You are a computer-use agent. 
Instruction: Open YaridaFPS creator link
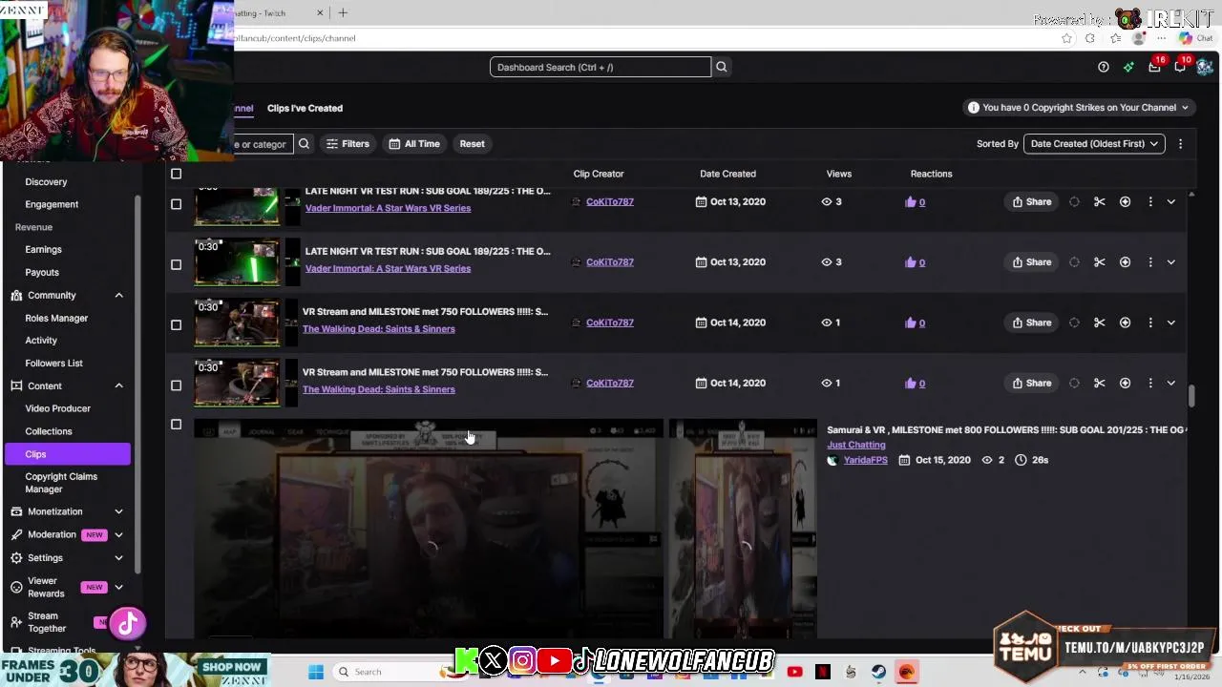point(865,460)
